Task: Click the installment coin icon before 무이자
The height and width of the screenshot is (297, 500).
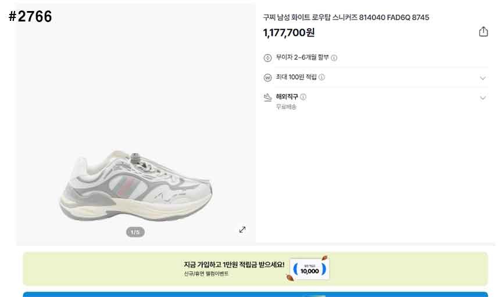Action: click(267, 58)
